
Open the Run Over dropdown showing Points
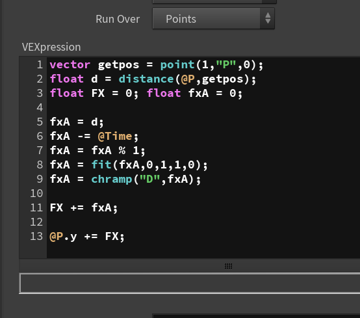[213, 18]
